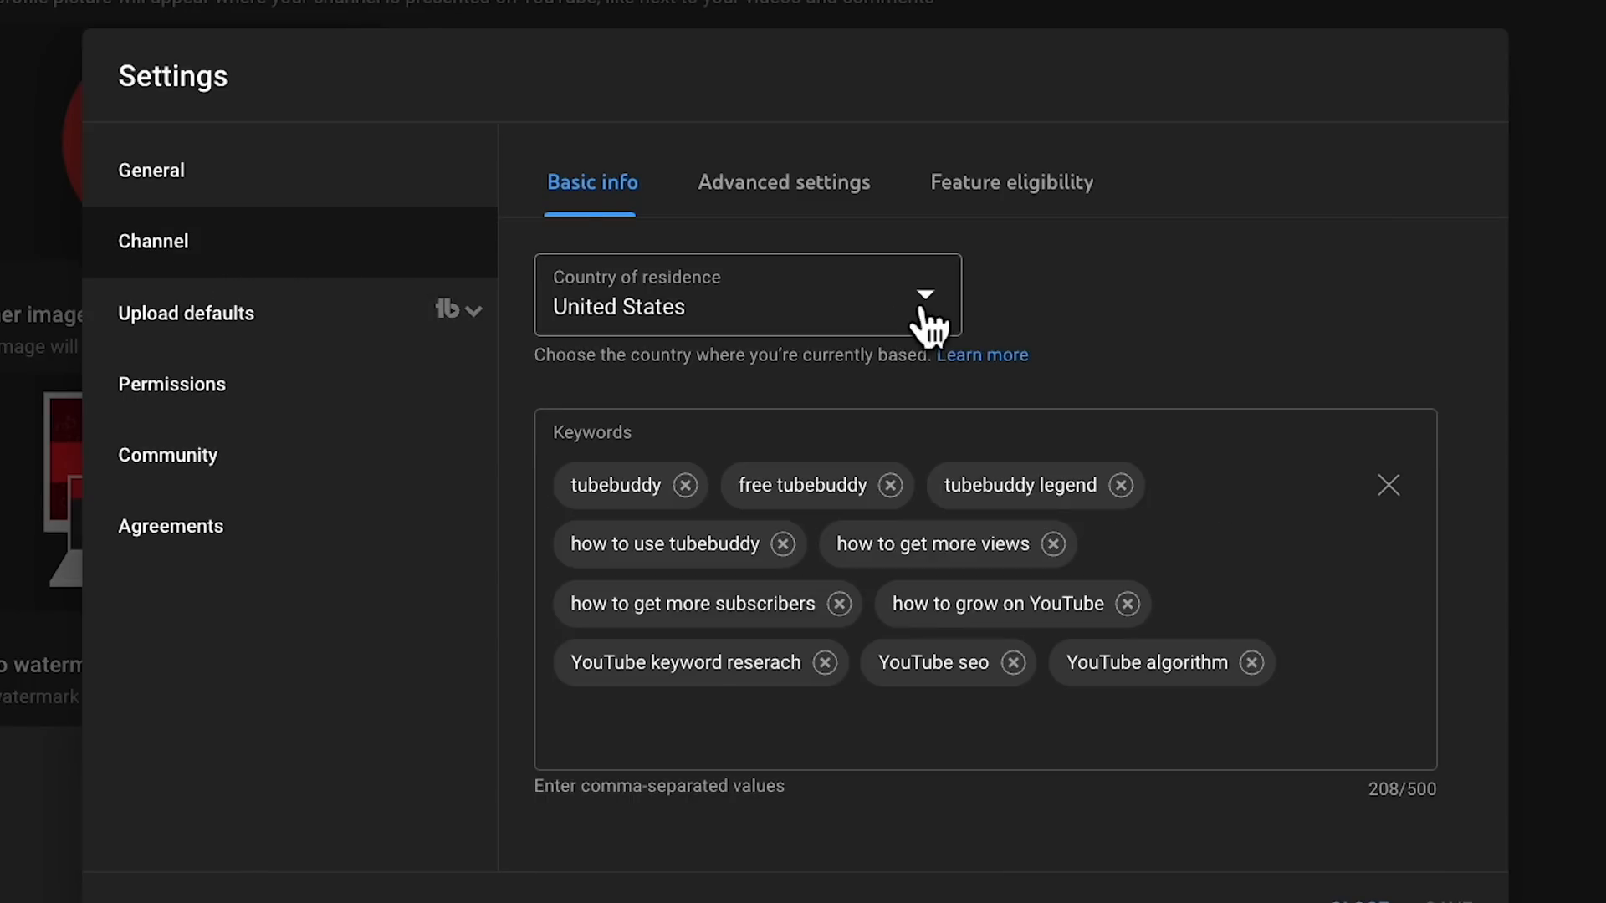The image size is (1606, 903).
Task: Select the "how to get more subscribers" text
Action: coord(693,604)
